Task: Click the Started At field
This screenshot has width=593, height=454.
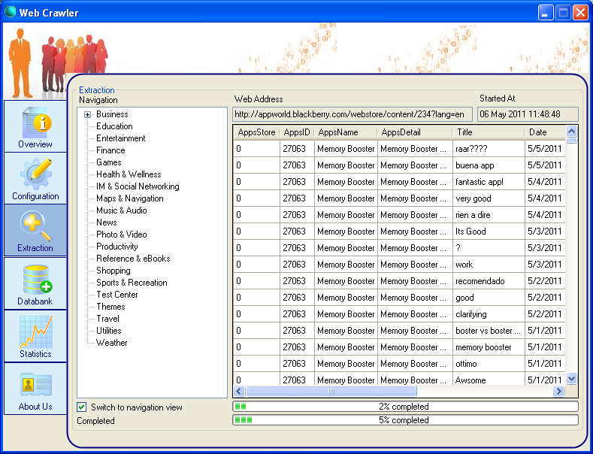Action: [528, 114]
